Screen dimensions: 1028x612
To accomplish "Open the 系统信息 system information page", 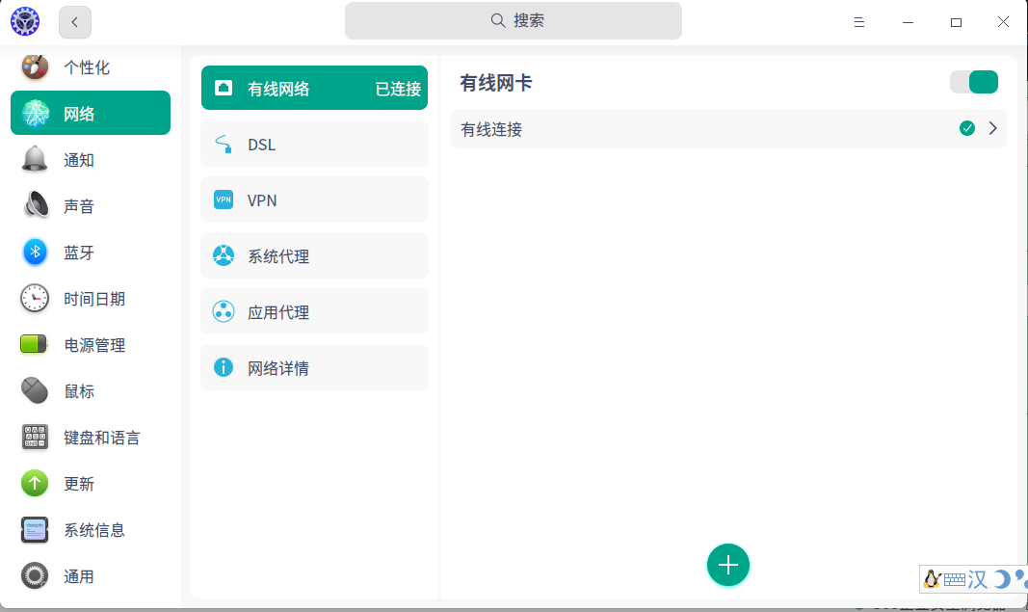I will [x=91, y=529].
